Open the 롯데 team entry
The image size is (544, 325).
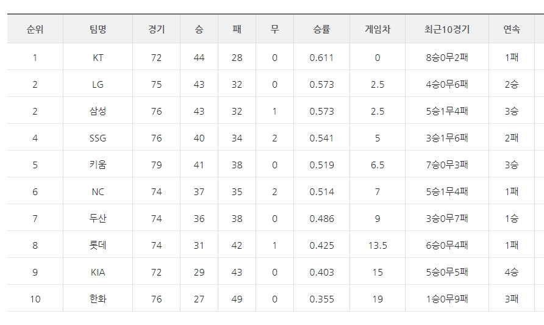click(x=98, y=246)
